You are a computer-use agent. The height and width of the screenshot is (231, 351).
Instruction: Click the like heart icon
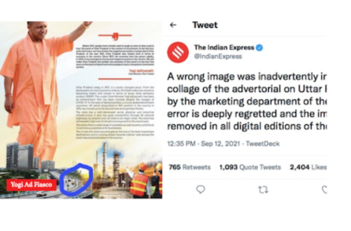pyautogui.click(x=324, y=189)
